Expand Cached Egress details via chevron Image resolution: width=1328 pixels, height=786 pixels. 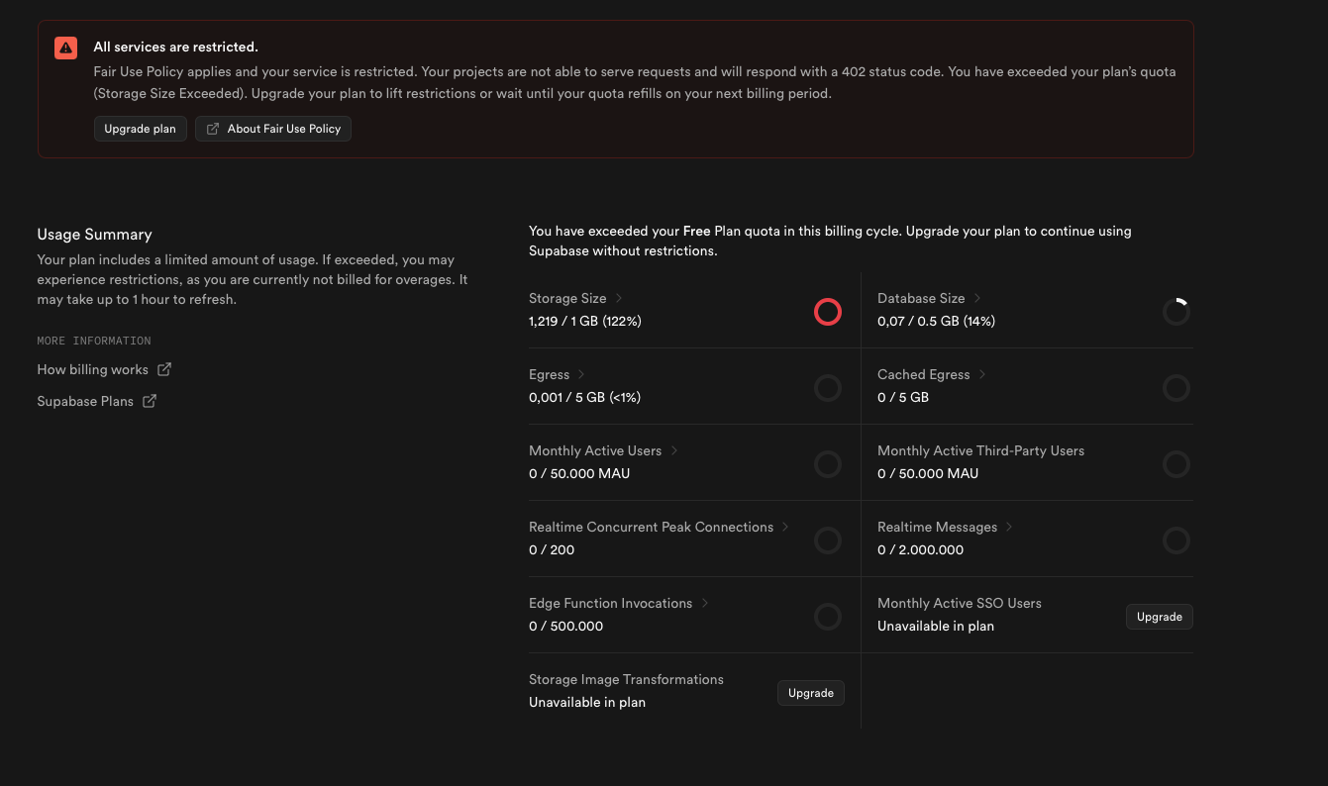coord(981,374)
